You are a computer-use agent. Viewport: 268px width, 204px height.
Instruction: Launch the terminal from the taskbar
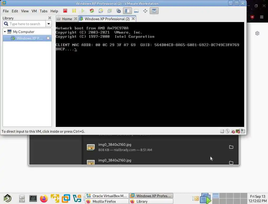(33, 198)
